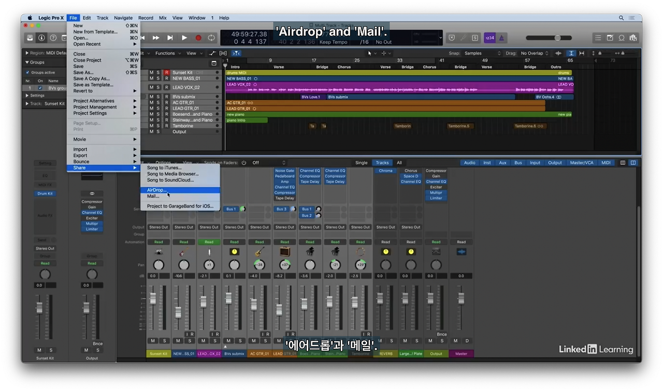The width and height of the screenshot is (663, 391).
Task: Open the List Editors icon
Action: pyautogui.click(x=598, y=38)
